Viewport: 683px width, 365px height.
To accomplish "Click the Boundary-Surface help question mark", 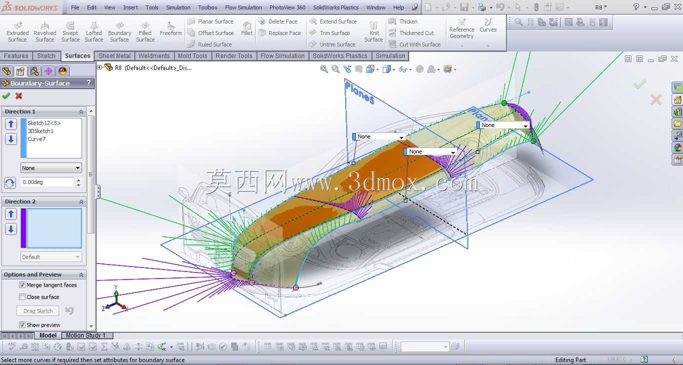I will (89, 83).
